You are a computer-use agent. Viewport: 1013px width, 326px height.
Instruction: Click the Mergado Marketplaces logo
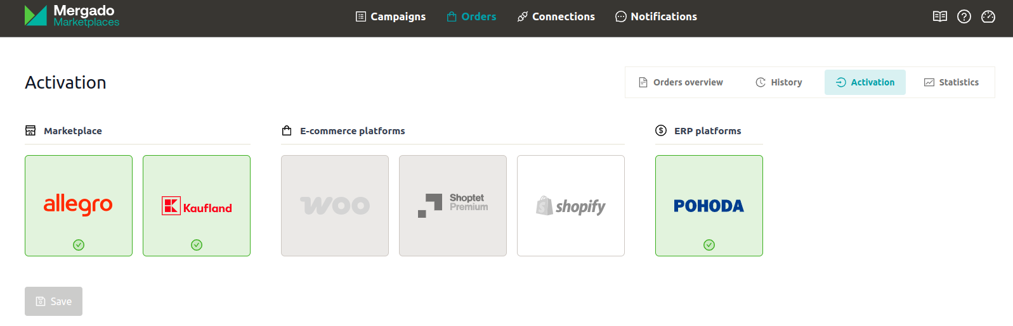click(x=72, y=16)
